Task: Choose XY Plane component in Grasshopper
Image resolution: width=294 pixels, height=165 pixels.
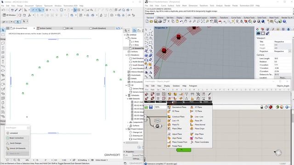Action: click(x=196, y=107)
